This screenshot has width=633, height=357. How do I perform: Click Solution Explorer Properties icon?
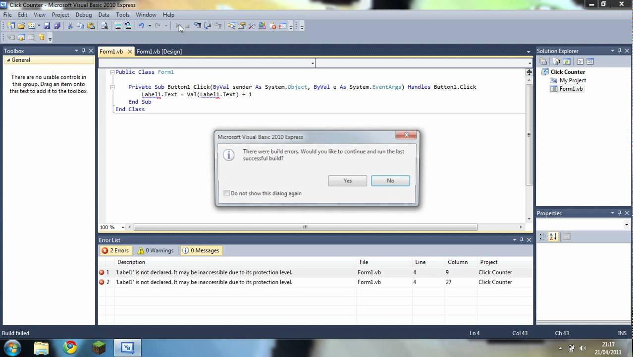(543, 61)
